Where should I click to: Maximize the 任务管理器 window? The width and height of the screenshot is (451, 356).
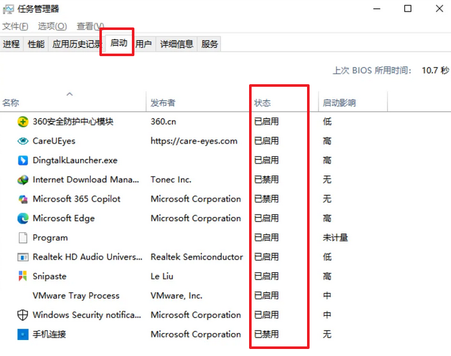pyautogui.click(x=408, y=9)
